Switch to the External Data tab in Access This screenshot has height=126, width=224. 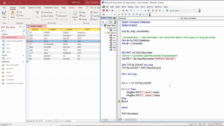[x=35, y=8]
